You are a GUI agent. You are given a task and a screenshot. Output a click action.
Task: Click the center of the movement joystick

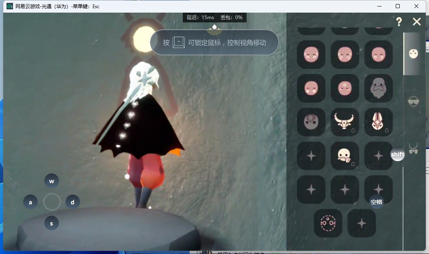(52, 202)
